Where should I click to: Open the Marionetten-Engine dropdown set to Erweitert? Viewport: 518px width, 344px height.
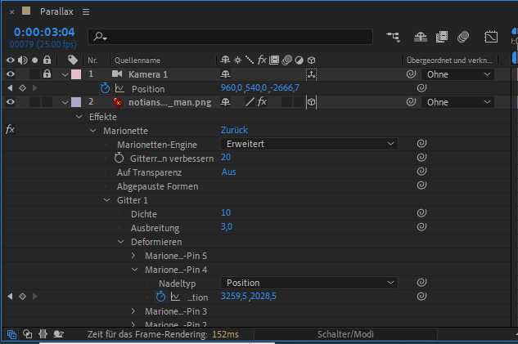click(x=309, y=144)
